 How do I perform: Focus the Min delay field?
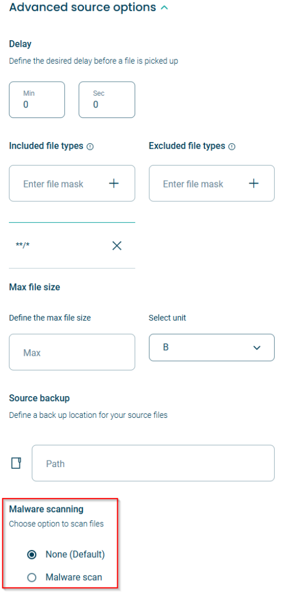pyautogui.click(x=37, y=100)
